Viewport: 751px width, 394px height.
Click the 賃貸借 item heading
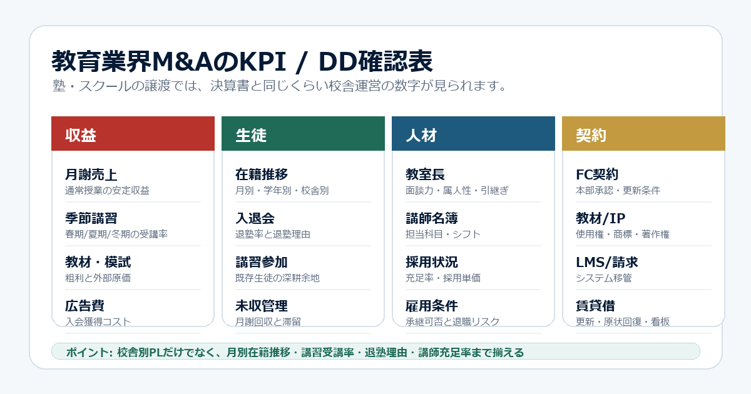click(x=595, y=306)
